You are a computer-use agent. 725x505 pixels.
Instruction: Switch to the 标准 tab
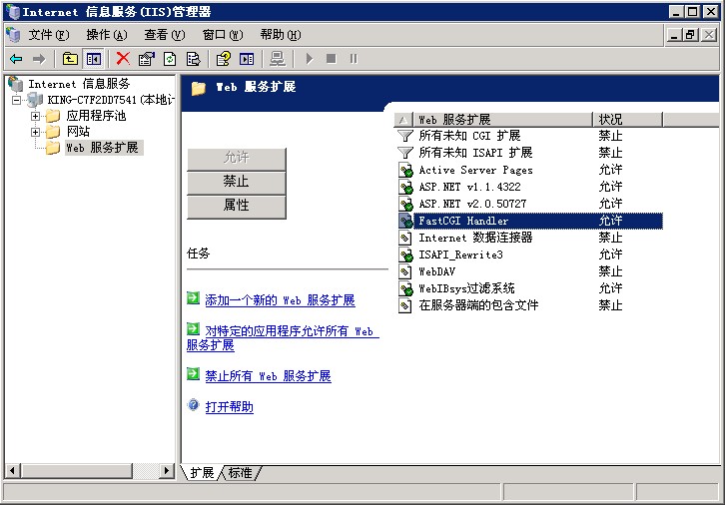coord(241,473)
